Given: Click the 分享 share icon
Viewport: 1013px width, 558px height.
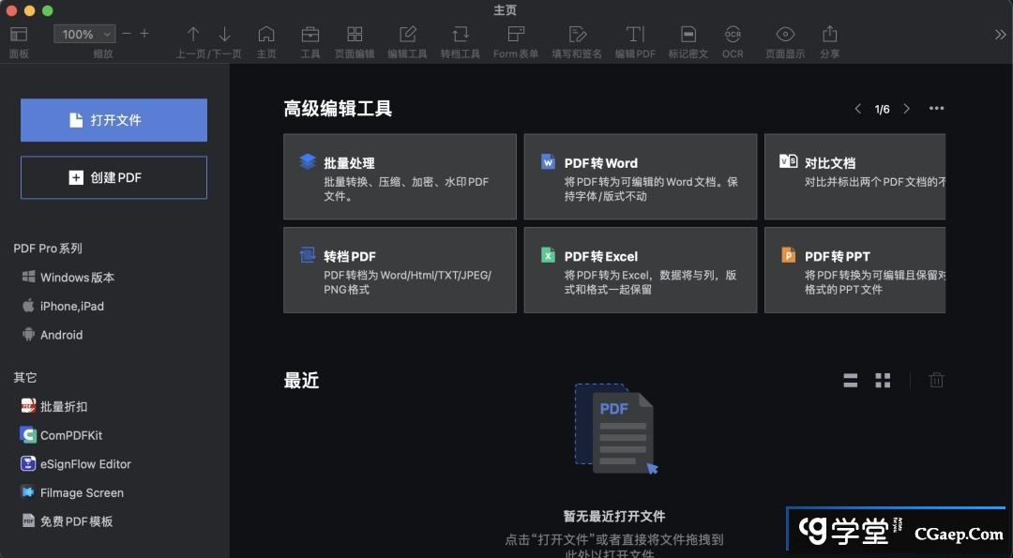Looking at the screenshot, I should 829,35.
